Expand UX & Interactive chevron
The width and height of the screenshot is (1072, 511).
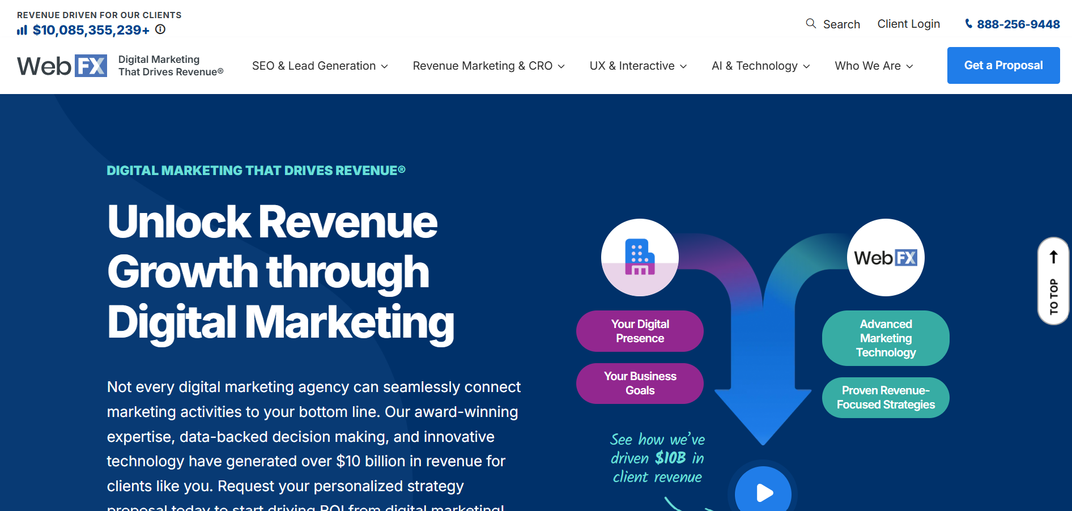pos(683,66)
